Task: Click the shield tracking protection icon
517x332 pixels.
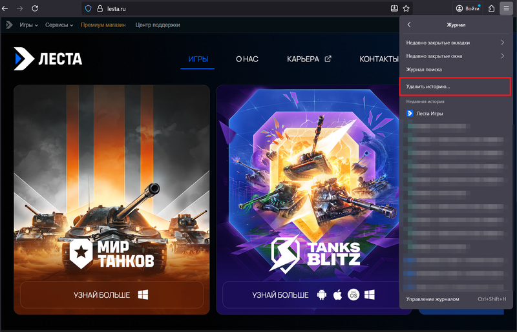Action: (88, 8)
